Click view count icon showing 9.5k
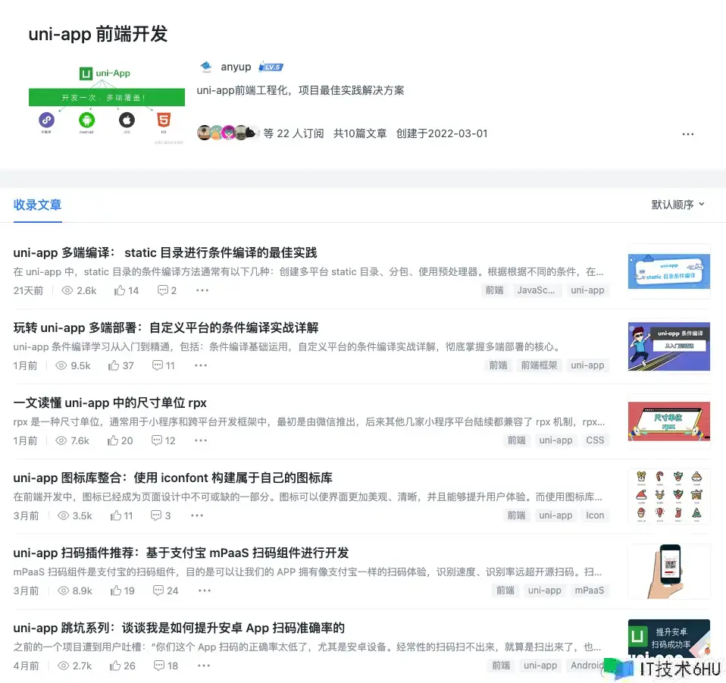The width and height of the screenshot is (726, 683). pos(61,365)
